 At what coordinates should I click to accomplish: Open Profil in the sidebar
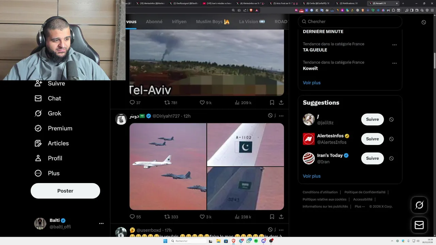pyautogui.click(x=48, y=158)
